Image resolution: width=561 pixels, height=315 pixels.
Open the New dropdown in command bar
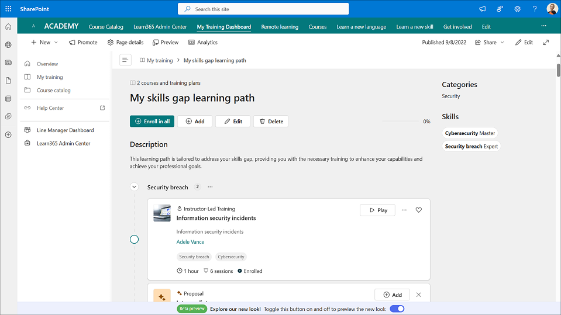44,42
